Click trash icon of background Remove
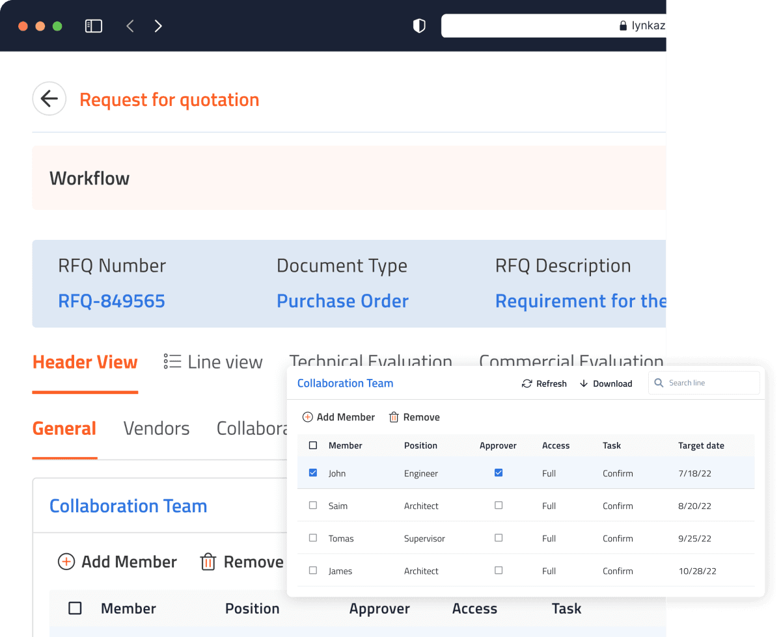Viewport: 781px width, 637px height. click(x=208, y=562)
